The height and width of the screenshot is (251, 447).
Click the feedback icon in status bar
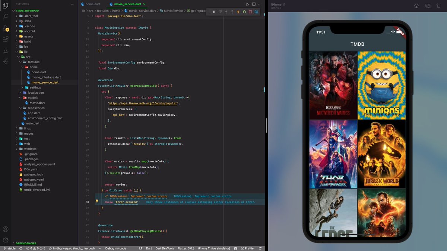(x=236, y=248)
